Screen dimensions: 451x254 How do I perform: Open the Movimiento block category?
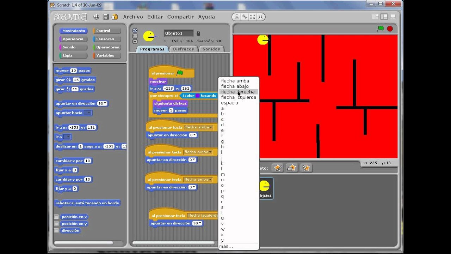pyautogui.click(x=73, y=31)
